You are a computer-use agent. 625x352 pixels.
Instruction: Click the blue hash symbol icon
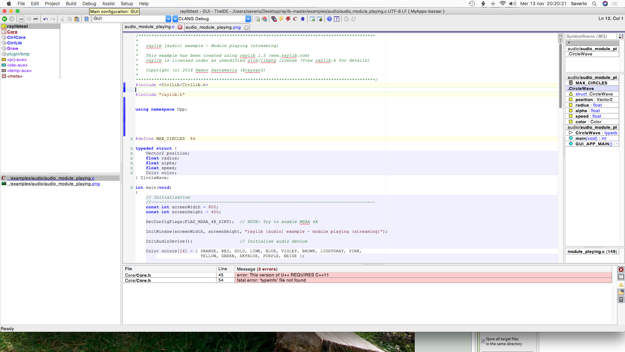pyautogui.click(x=303, y=19)
